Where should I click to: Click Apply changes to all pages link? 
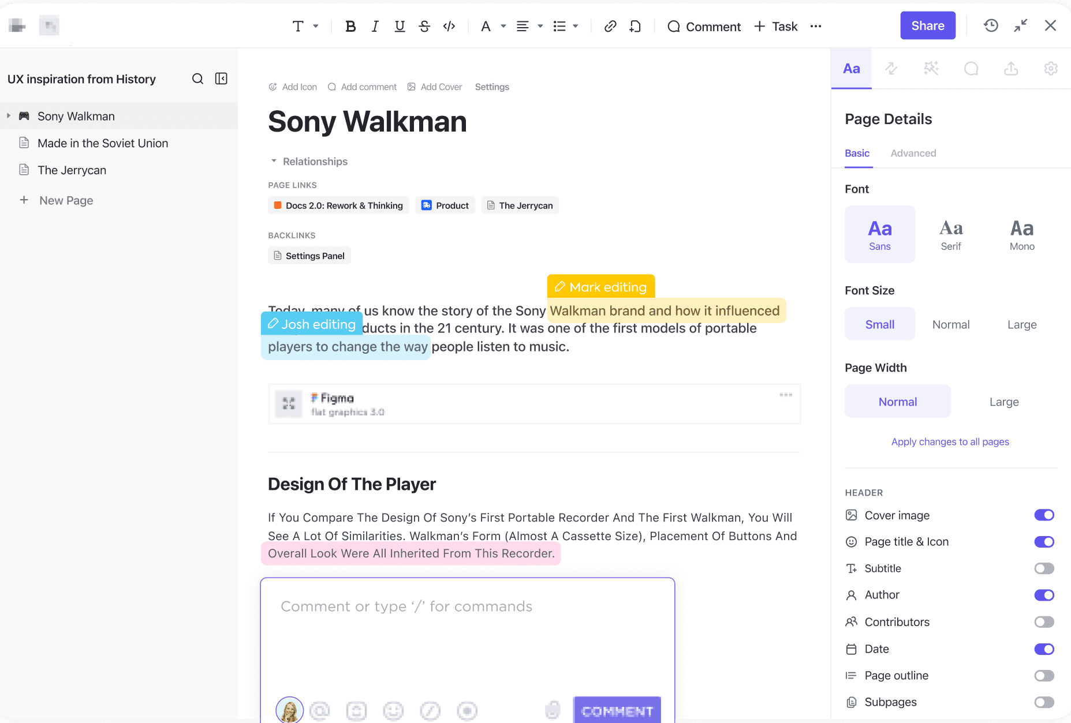(950, 442)
